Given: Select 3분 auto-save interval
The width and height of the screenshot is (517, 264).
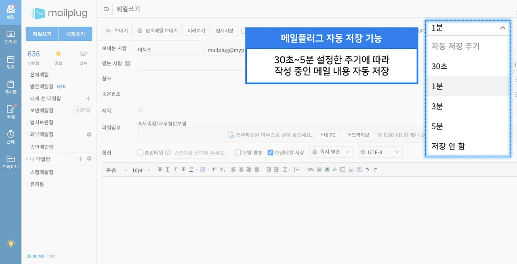Looking at the screenshot, I should tap(468, 106).
